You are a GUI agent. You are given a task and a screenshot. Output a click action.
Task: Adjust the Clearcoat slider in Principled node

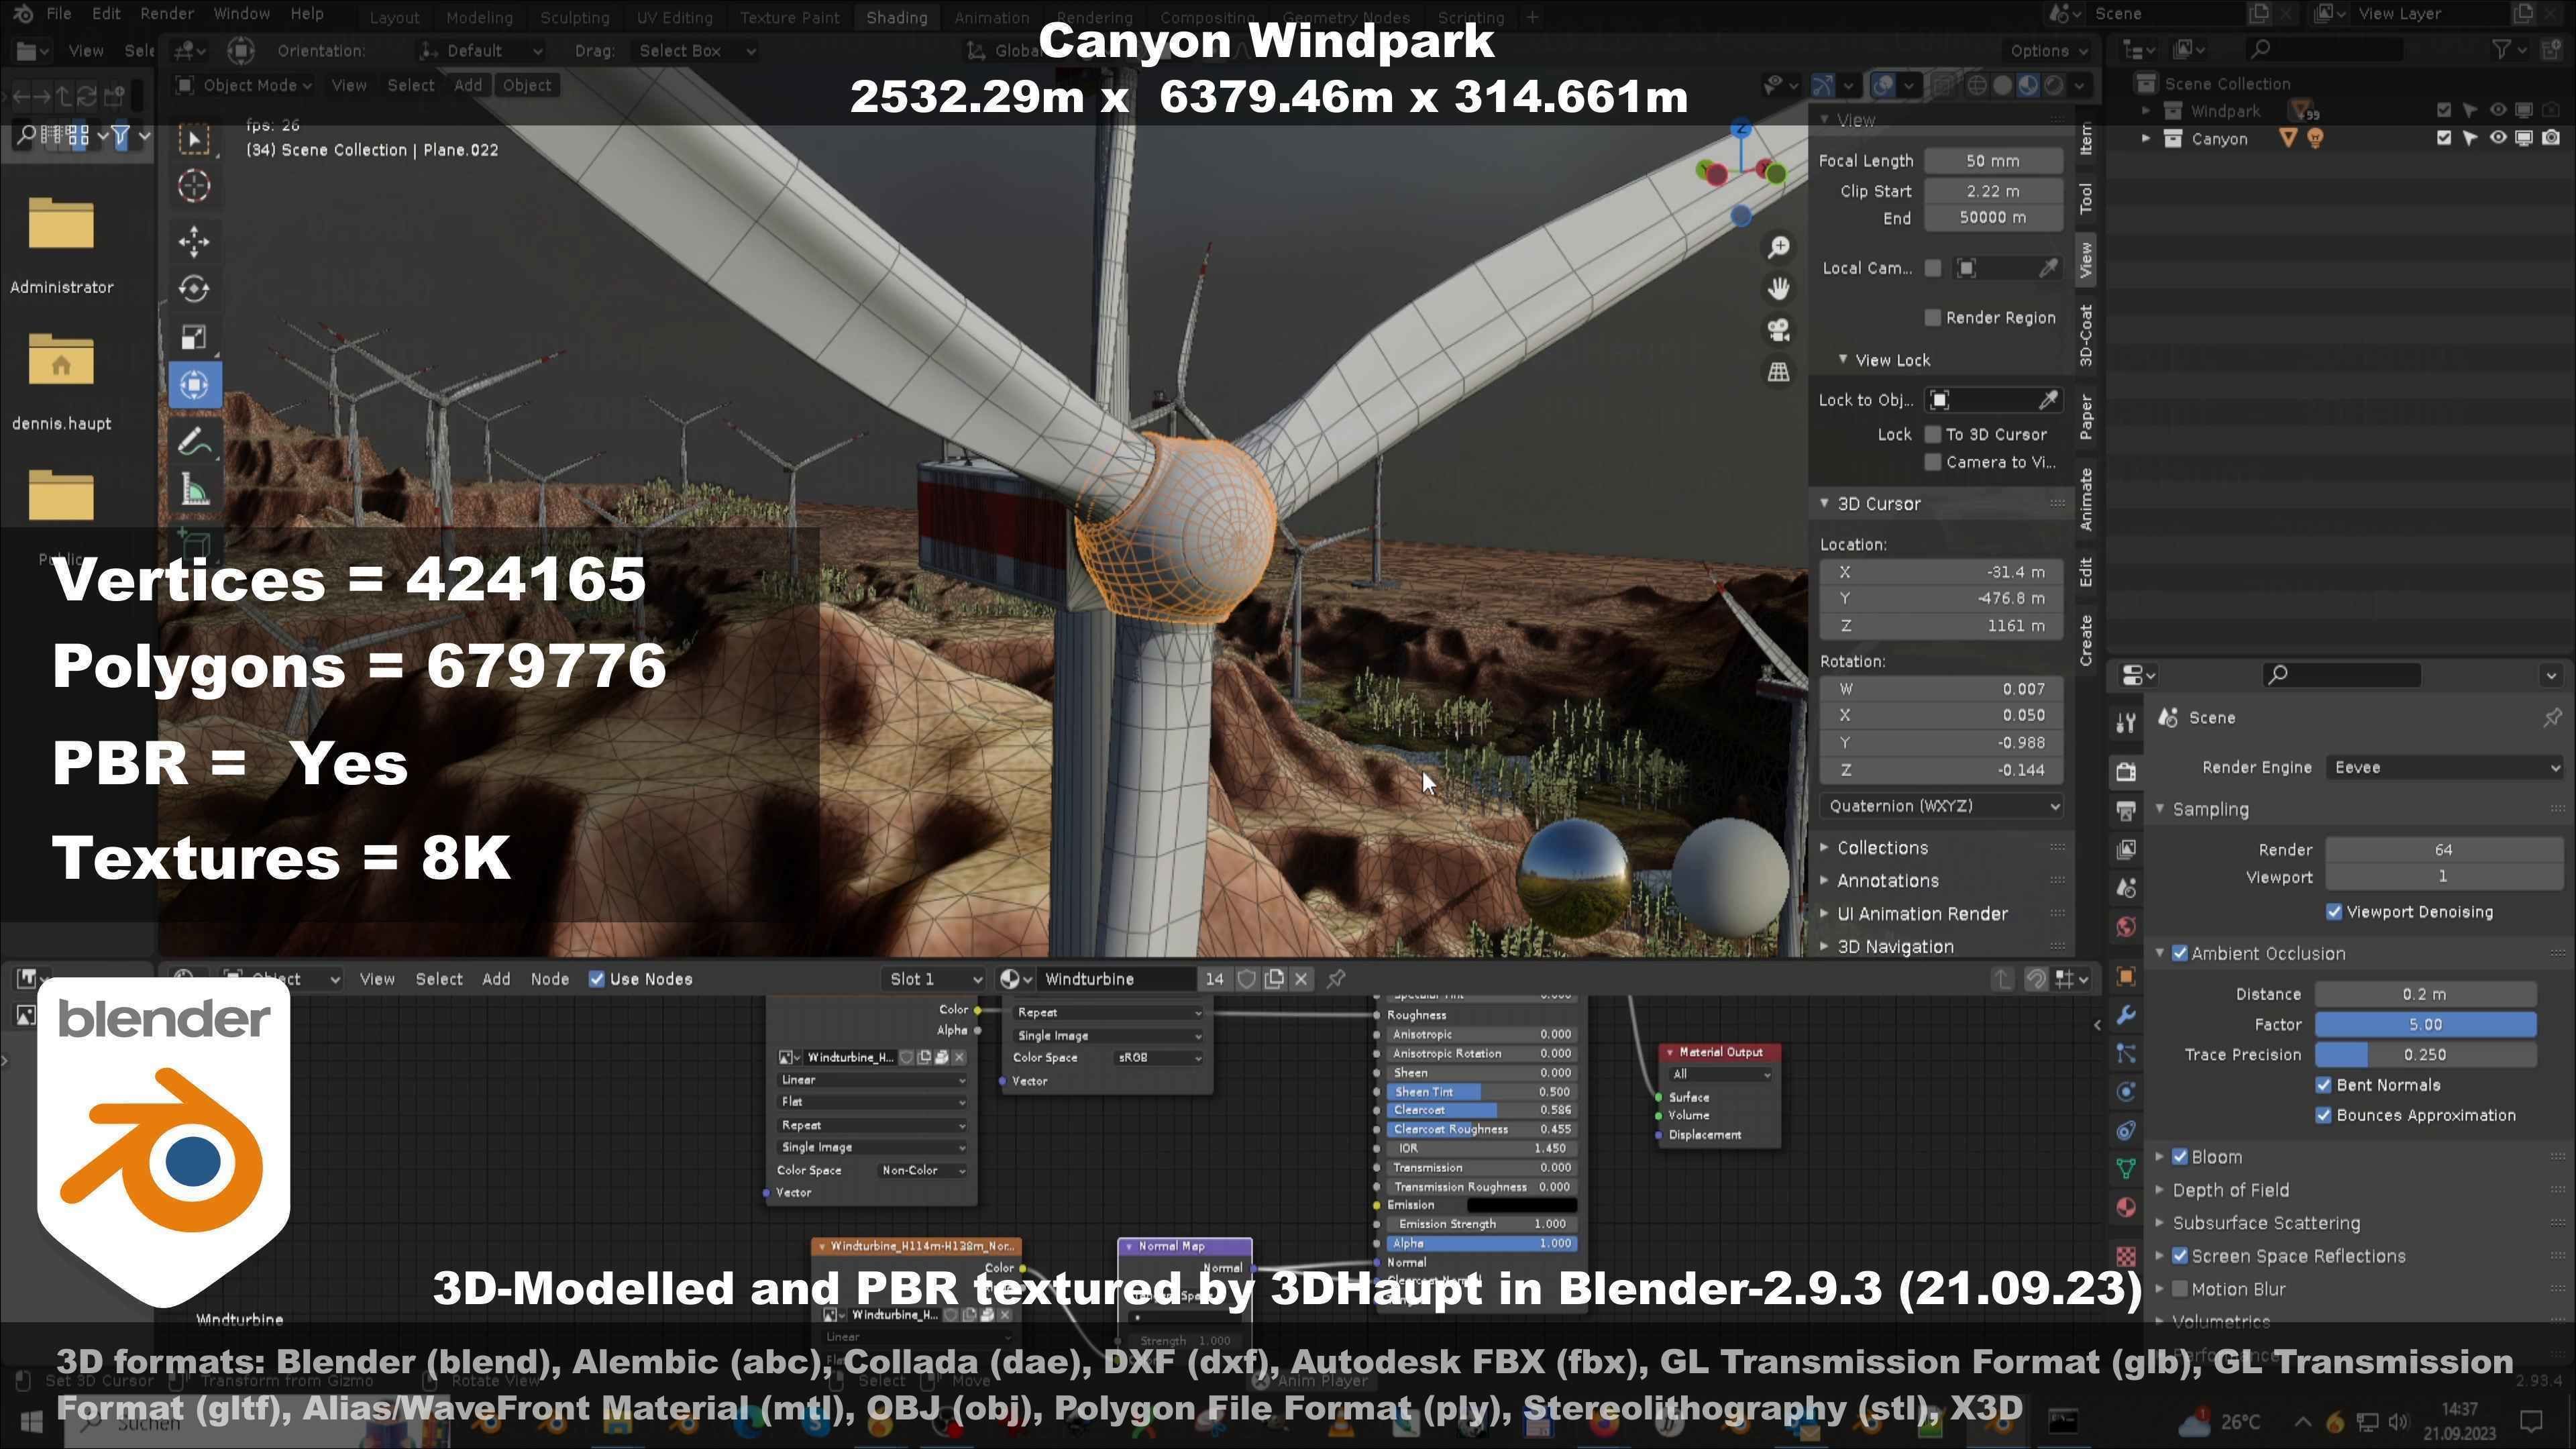coord(1481,1110)
